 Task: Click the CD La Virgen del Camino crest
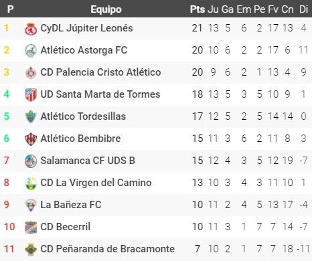pos(31,183)
